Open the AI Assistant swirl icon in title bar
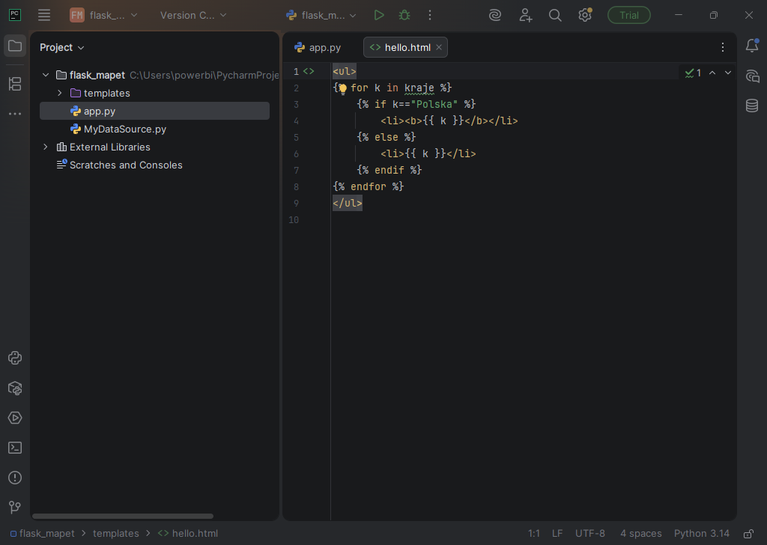 coord(495,15)
